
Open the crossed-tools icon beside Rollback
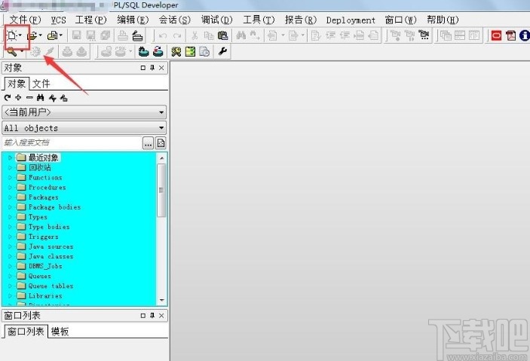pyautogui.click(x=176, y=52)
